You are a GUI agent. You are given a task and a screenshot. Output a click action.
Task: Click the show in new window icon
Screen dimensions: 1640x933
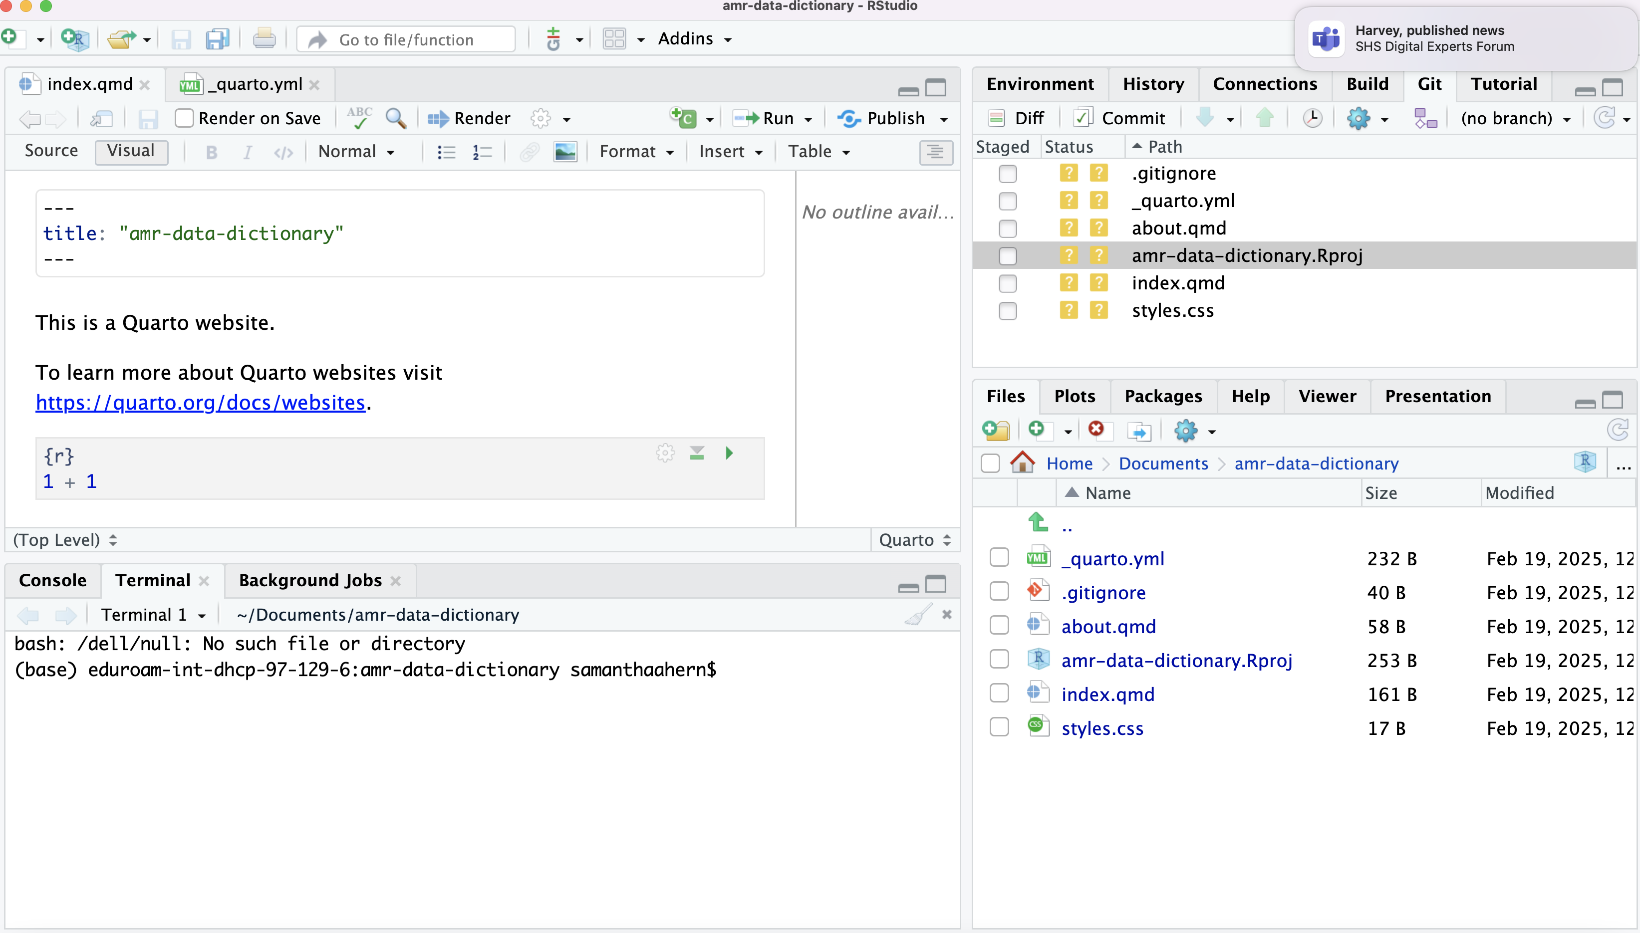pyautogui.click(x=102, y=119)
